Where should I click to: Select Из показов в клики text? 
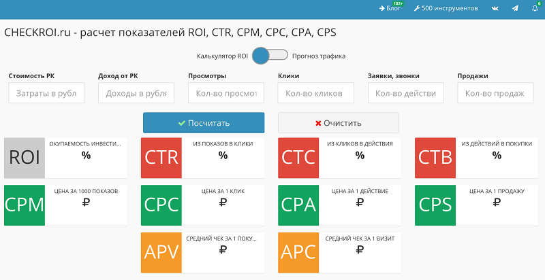pos(223,144)
